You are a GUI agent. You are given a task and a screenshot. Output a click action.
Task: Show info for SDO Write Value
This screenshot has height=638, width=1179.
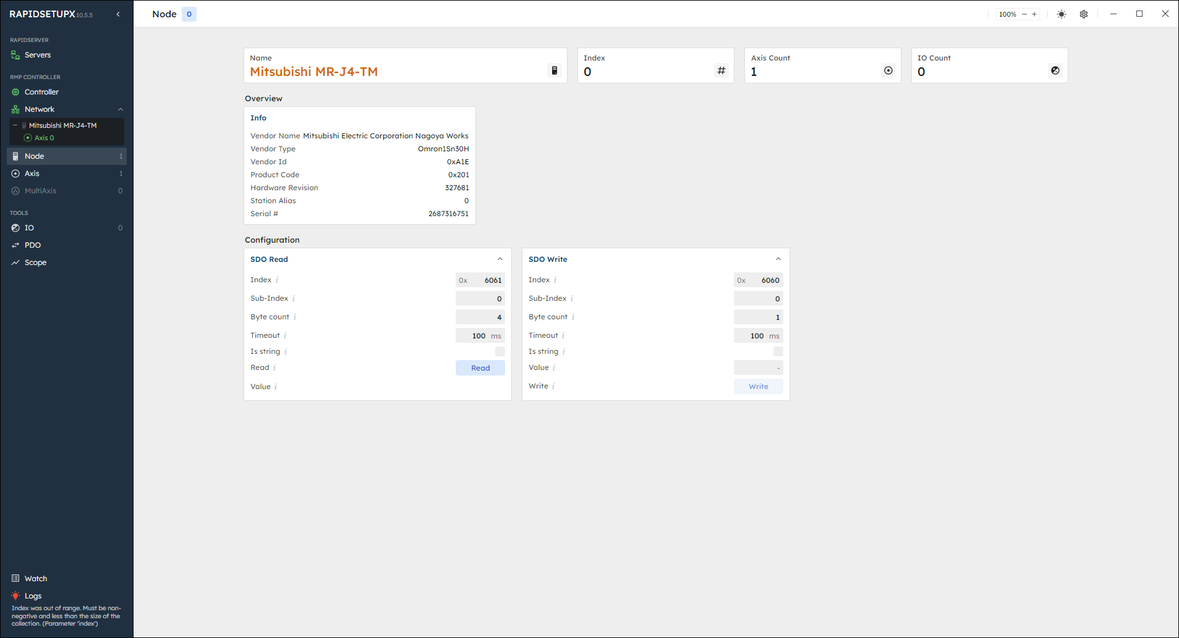[554, 368]
